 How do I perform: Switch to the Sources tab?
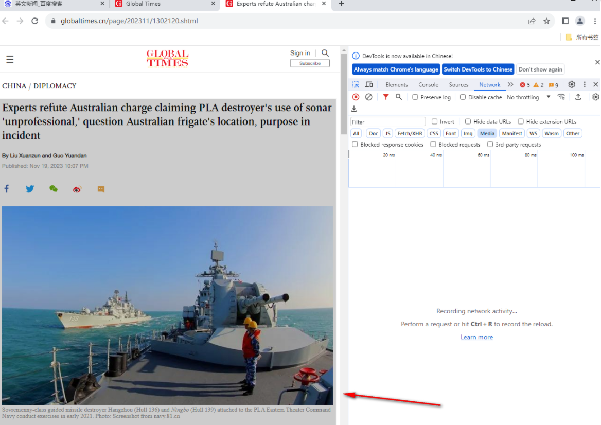[x=458, y=85]
